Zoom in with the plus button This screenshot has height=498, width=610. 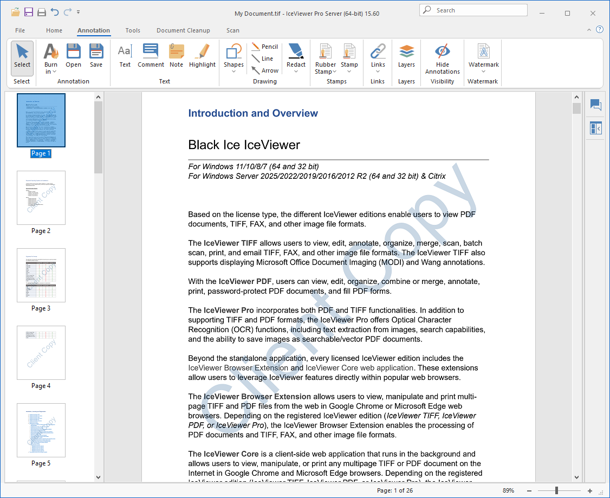pos(590,490)
